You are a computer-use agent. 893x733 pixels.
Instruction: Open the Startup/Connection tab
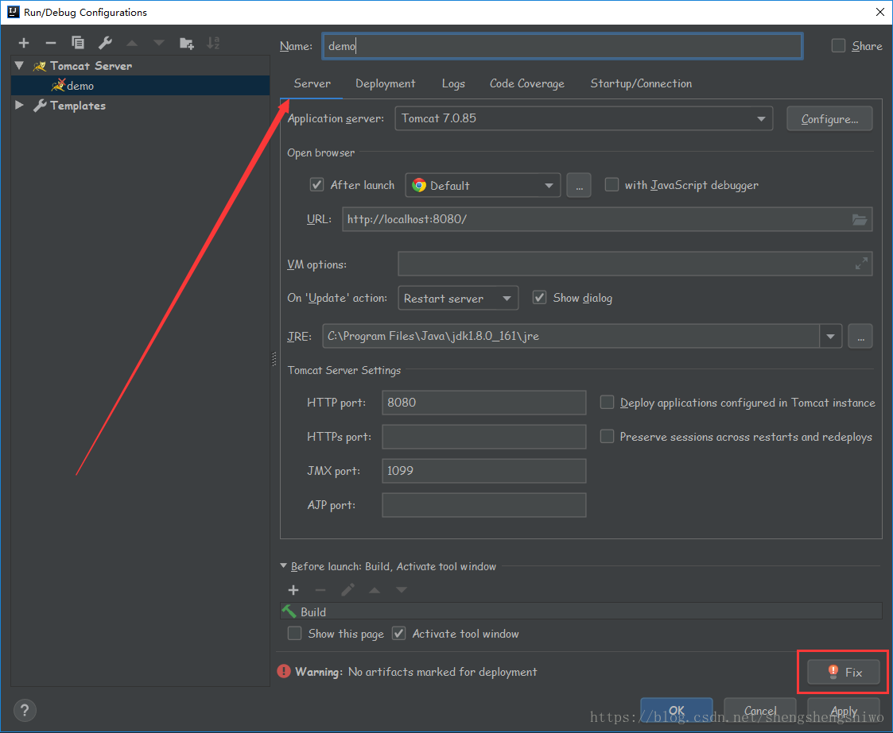coord(641,83)
